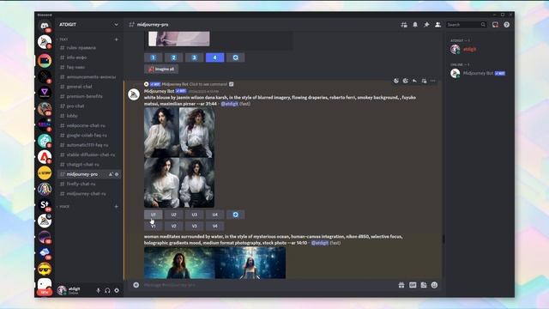Collapse the VOICE channel category

(63, 207)
